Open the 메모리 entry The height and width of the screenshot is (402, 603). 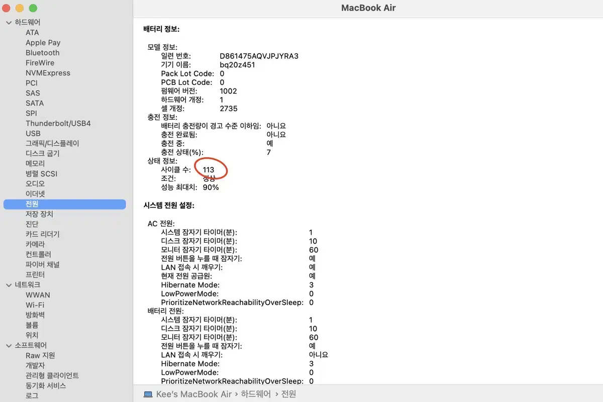(35, 163)
